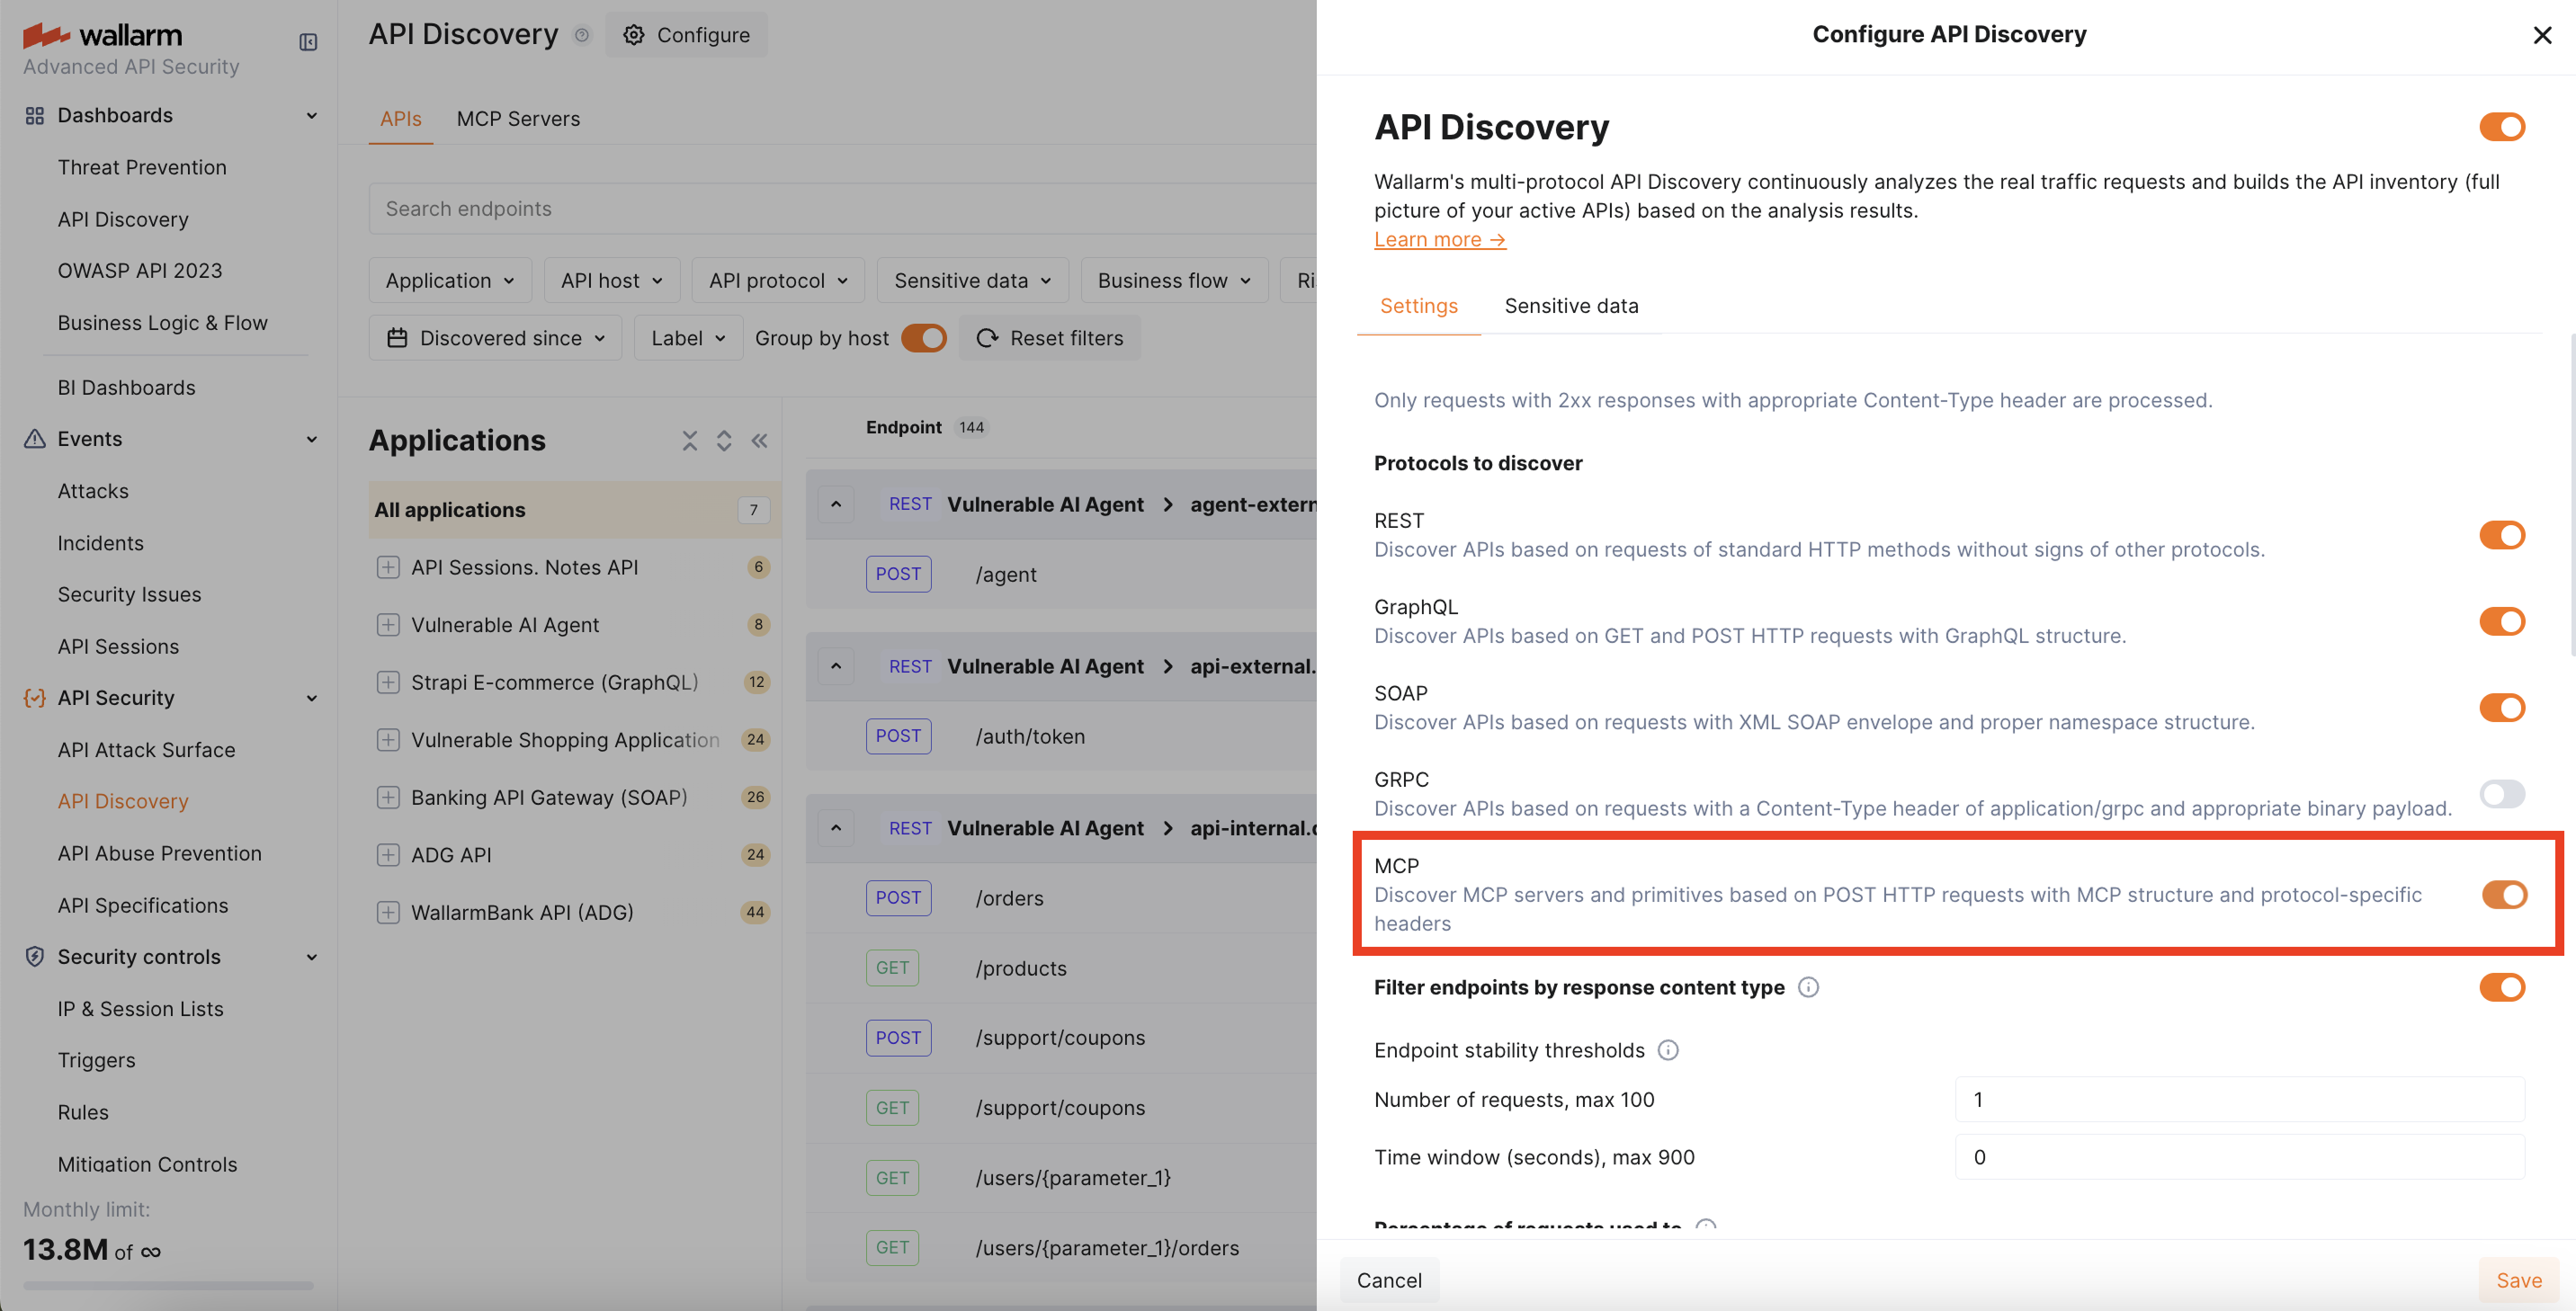2576x1311 pixels.
Task: Switch to the MCP Servers tab
Action: [x=518, y=118]
